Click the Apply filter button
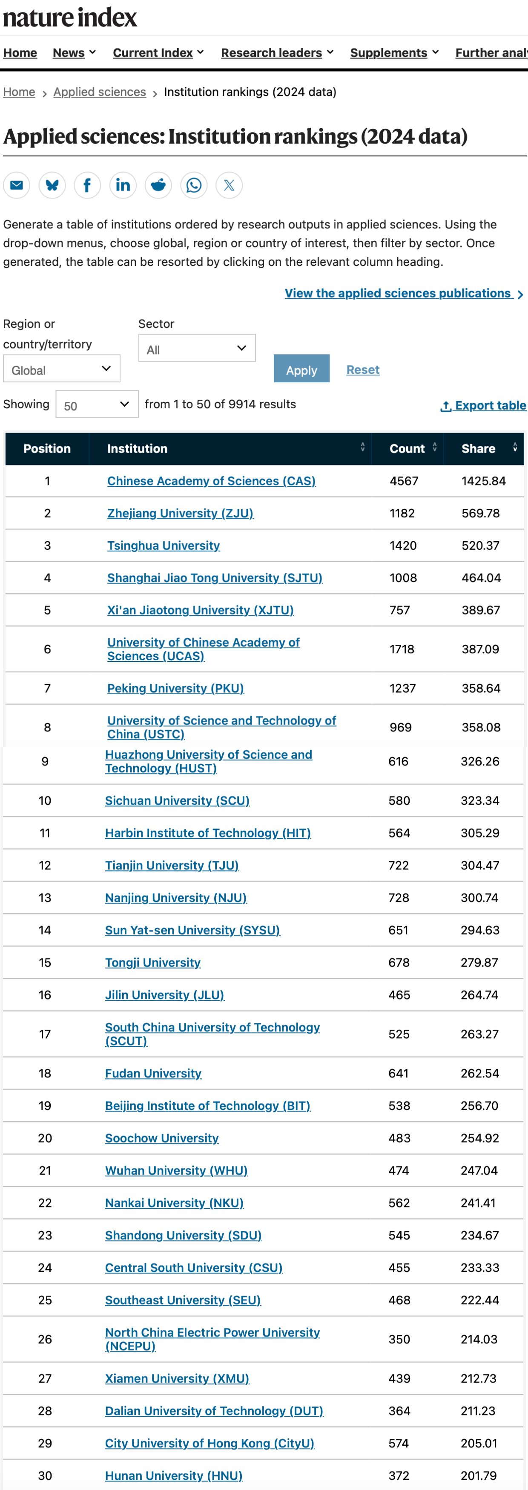Viewport: 528px width, 1490px height. [301, 369]
